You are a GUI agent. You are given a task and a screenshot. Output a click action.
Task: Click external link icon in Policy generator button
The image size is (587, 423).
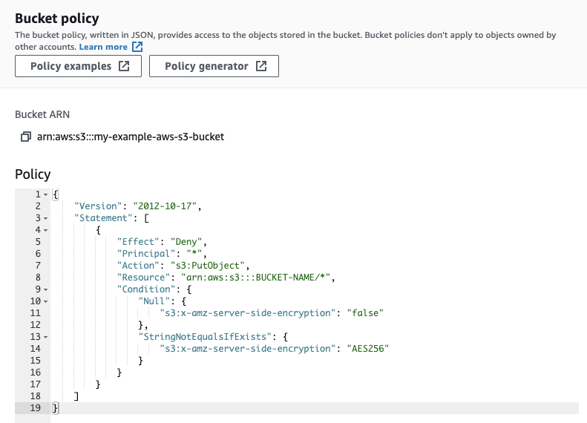pyautogui.click(x=261, y=66)
